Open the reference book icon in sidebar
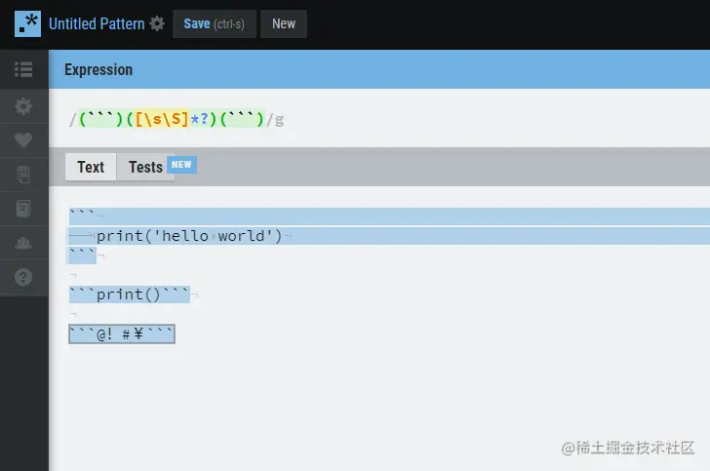Screen dimensions: 710x471 tap(23, 209)
